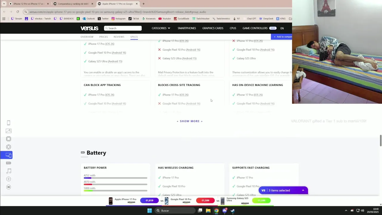The height and width of the screenshot is (215, 382).
Task: Open Outlook bookmark
Action: pos(89,19)
